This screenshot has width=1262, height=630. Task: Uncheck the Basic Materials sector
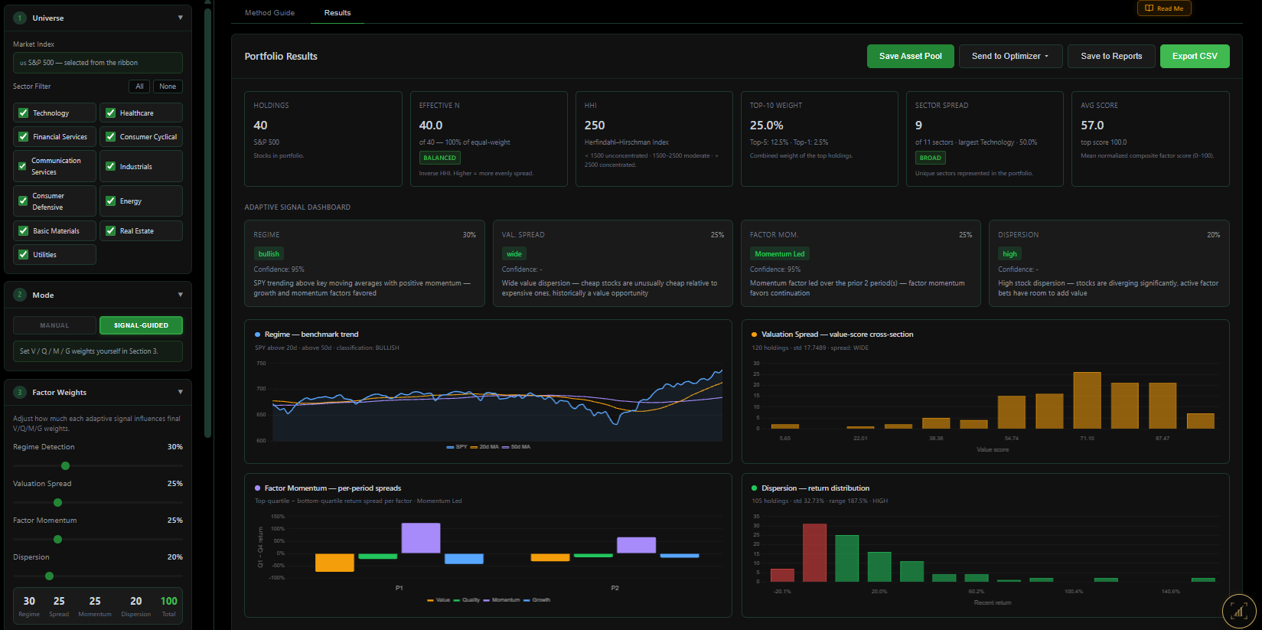[24, 230]
